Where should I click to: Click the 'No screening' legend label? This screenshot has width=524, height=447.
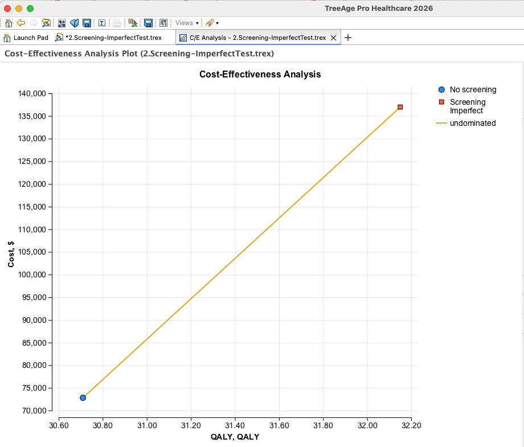473,89
